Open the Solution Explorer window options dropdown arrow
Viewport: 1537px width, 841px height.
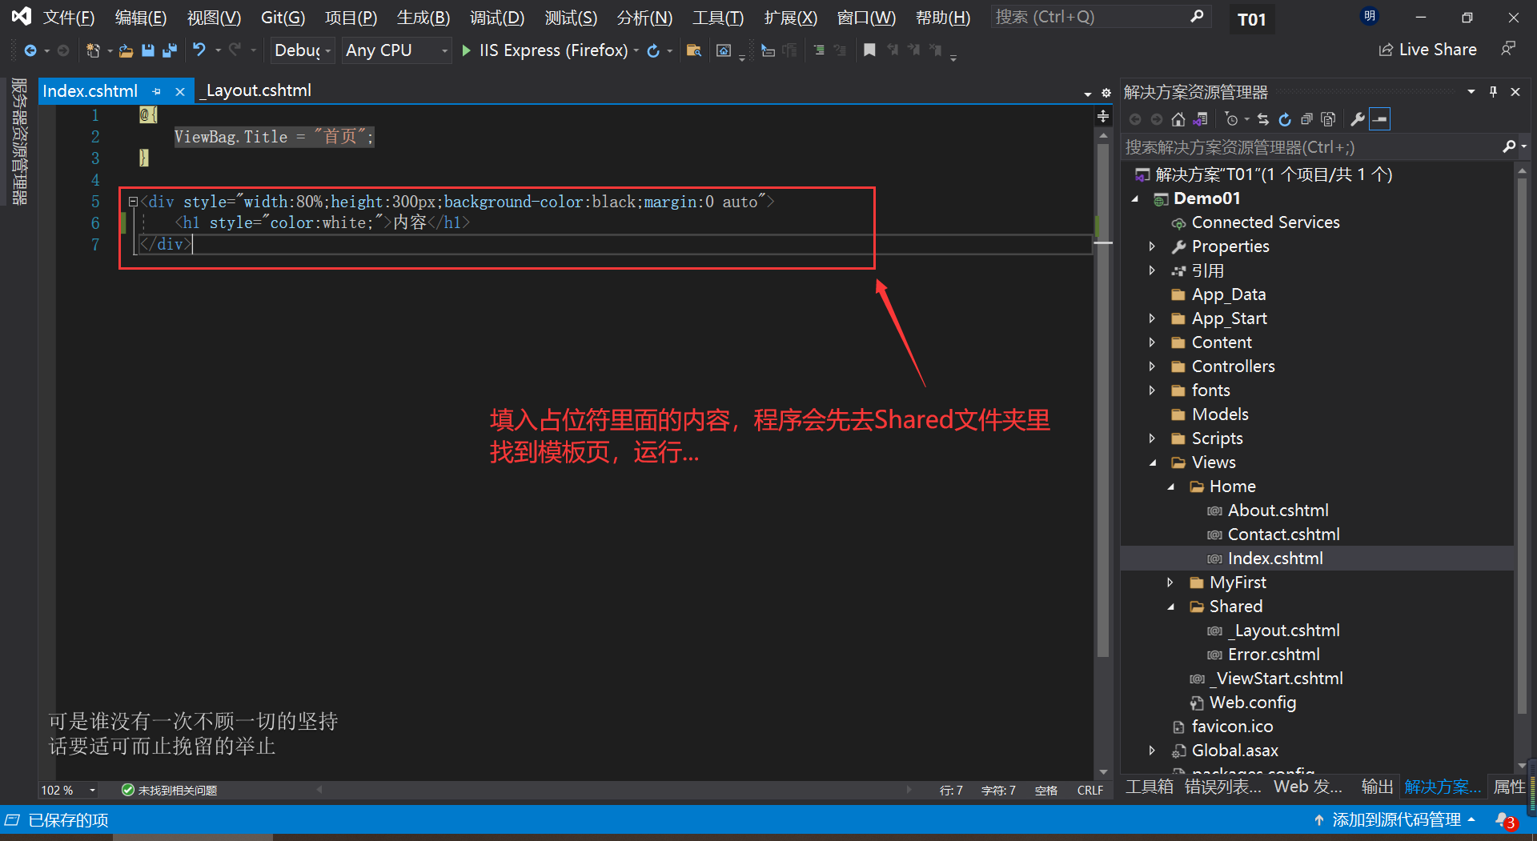1471,92
